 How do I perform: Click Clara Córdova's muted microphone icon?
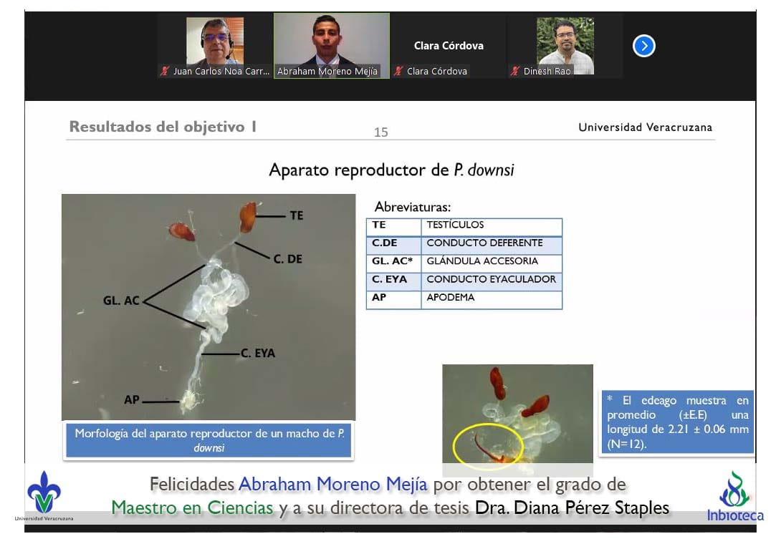398,71
